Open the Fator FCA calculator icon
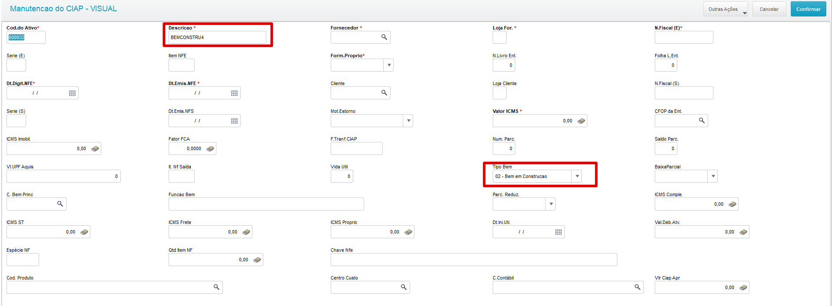This screenshot has width=832, height=306. (210, 148)
